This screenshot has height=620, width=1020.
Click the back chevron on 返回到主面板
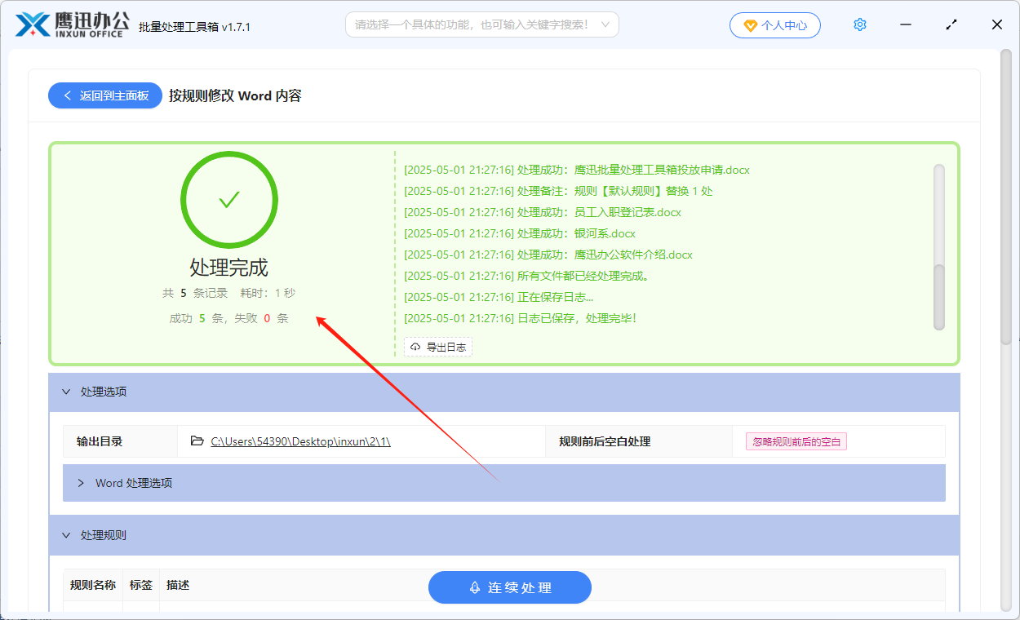click(67, 95)
